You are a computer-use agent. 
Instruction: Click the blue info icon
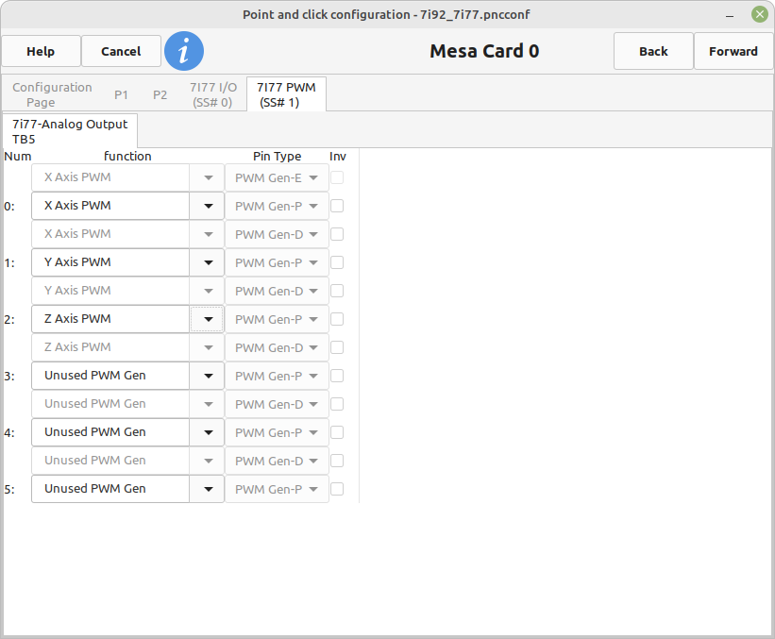[184, 51]
